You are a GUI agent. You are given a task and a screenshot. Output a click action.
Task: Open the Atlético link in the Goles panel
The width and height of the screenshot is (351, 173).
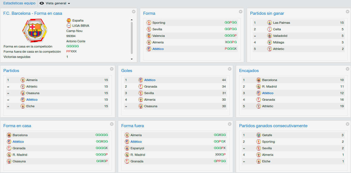(x=150, y=80)
